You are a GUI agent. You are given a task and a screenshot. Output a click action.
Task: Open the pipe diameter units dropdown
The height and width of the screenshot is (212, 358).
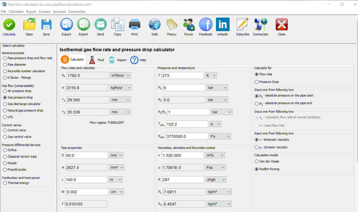116,155
